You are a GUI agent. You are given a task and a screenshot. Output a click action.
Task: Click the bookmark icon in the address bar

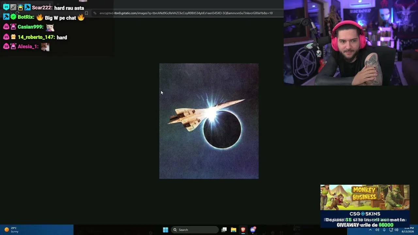pos(86,13)
